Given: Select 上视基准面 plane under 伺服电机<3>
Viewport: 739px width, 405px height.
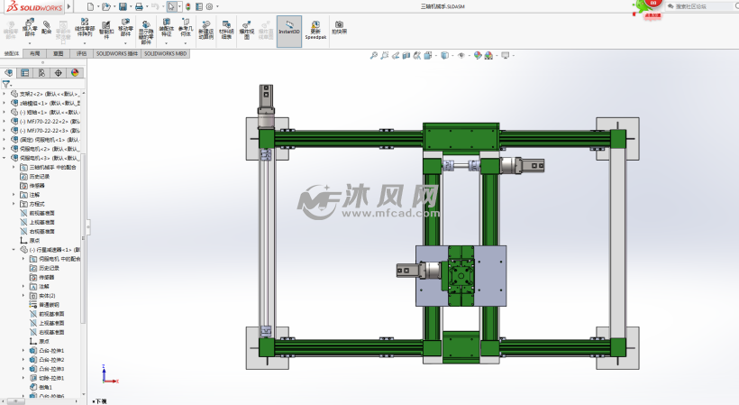Looking at the screenshot, I should (41, 221).
